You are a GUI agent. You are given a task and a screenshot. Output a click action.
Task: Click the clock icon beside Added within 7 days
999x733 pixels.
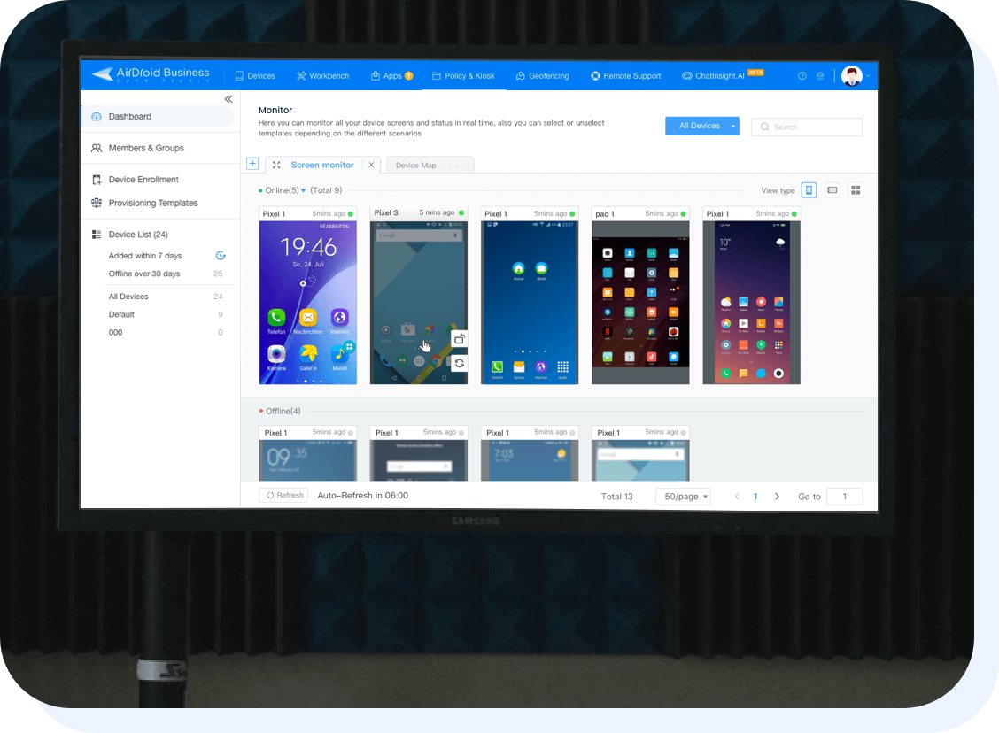pos(221,256)
